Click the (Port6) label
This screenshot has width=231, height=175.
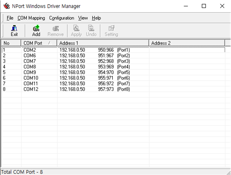tap(123, 78)
